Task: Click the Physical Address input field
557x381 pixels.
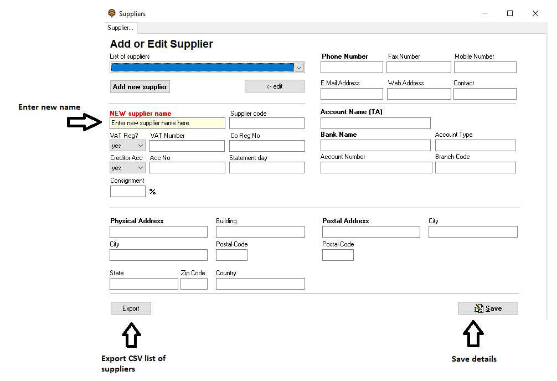Action: [158, 232]
